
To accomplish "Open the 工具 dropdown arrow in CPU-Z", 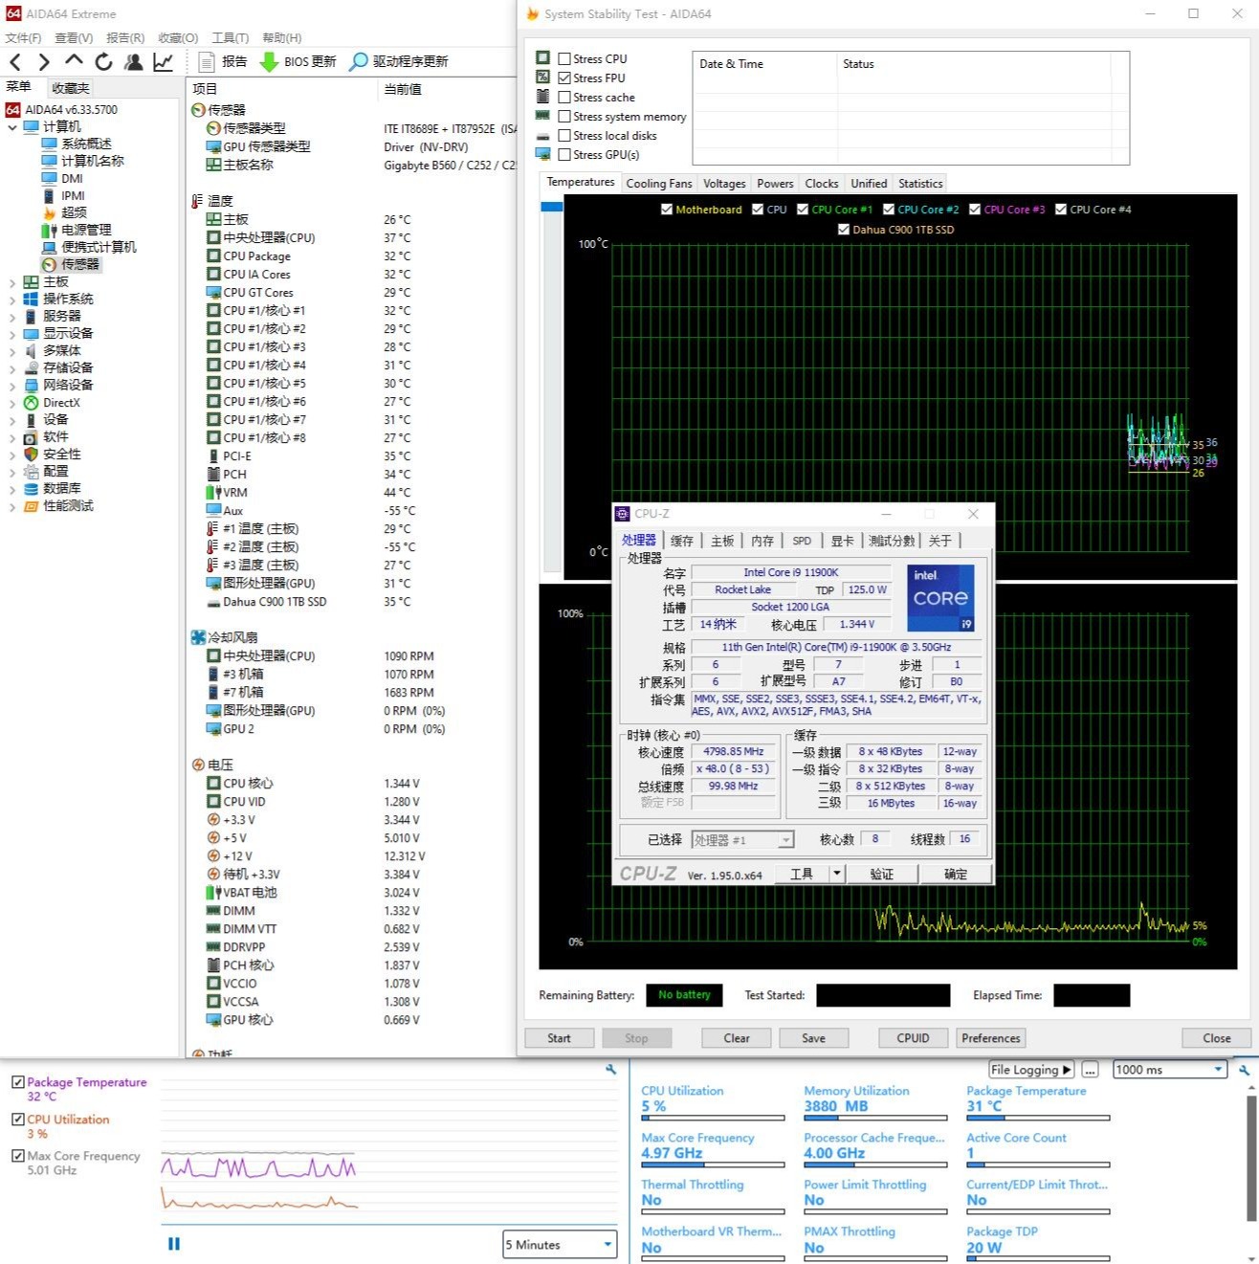I will click(836, 873).
